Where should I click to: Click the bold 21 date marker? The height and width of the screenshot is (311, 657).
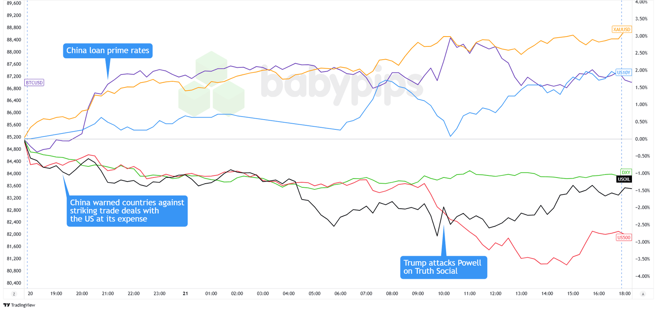(x=185, y=293)
